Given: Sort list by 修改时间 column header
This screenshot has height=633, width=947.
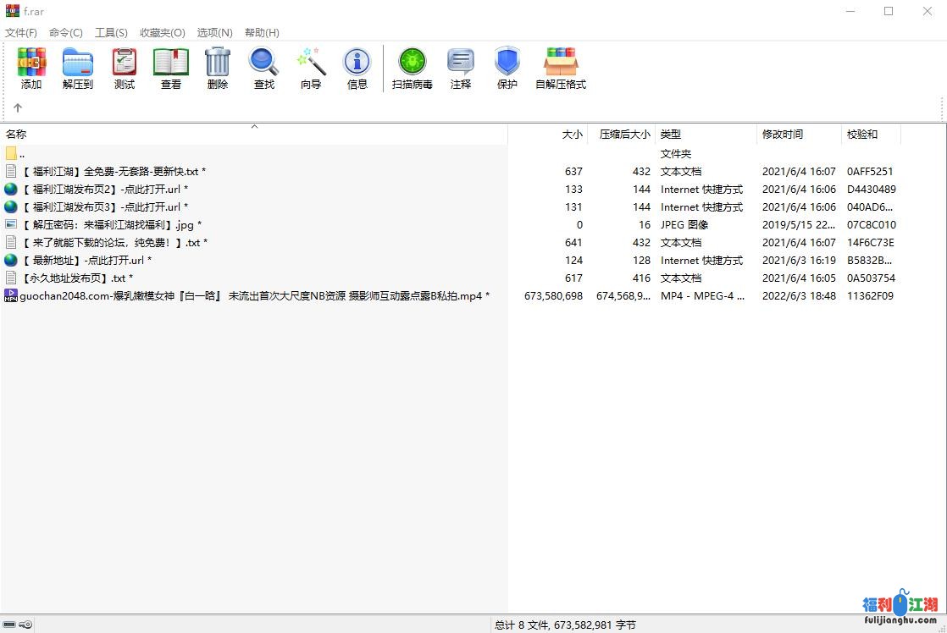Looking at the screenshot, I should coord(783,135).
